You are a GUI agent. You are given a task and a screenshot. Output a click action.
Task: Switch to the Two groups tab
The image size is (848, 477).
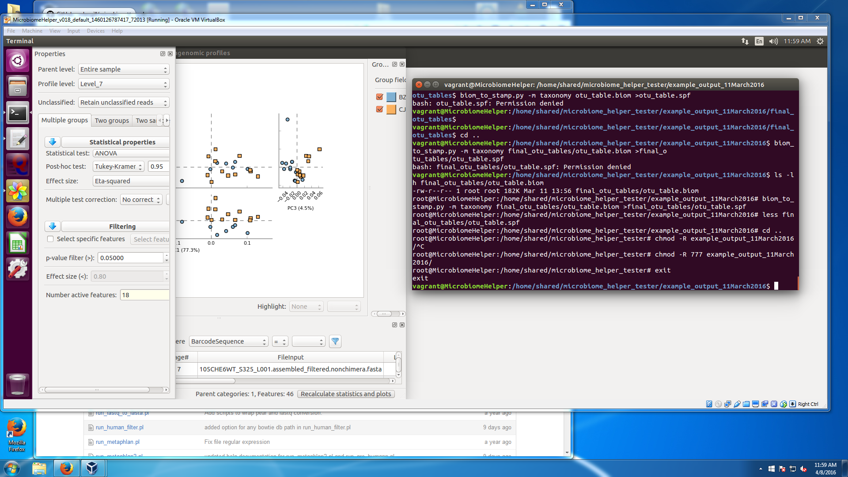click(x=112, y=121)
